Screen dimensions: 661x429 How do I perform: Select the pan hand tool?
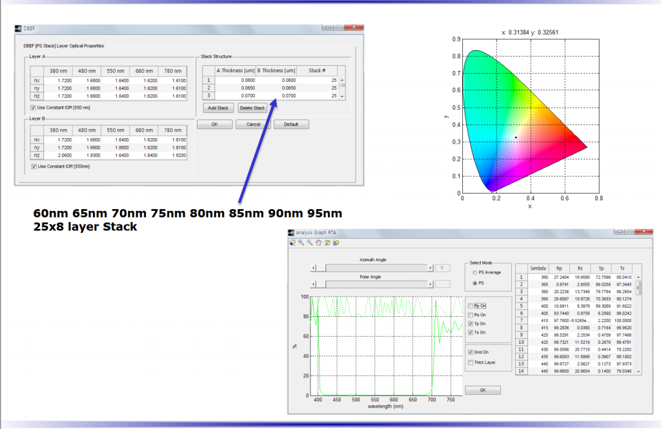coord(318,243)
